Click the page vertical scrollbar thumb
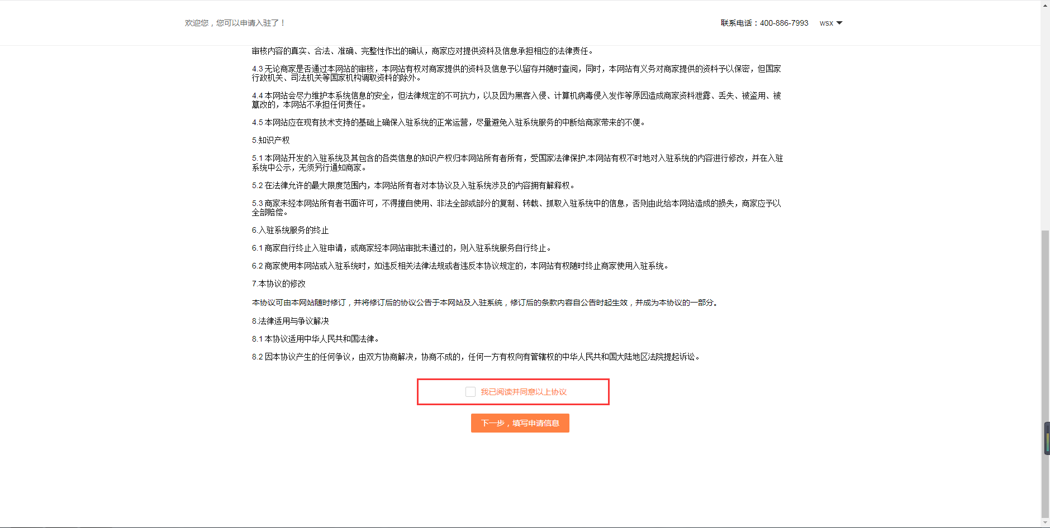Image resolution: width=1050 pixels, height=528 pixels. (1045, 374)
